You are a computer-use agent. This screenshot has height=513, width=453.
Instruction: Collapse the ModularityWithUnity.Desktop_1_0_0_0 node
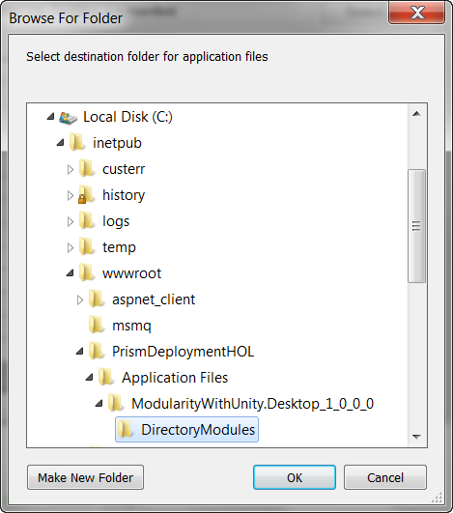pos(99,404)
